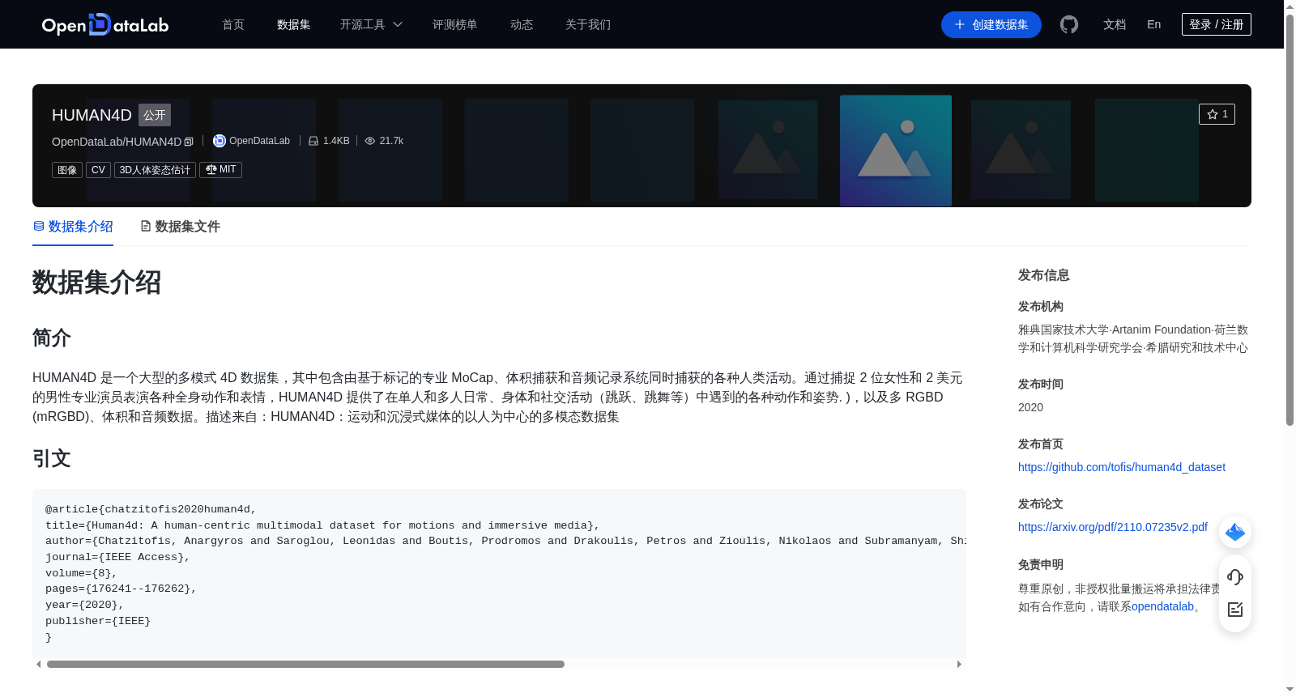Click journal={IEEE Access} citation line
The height and width of the screenshot is (697, 1296).
click(x=117, y=557)
